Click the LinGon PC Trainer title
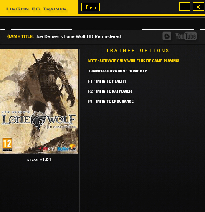Viewport: 205px width, 212px height. (36, 9)
